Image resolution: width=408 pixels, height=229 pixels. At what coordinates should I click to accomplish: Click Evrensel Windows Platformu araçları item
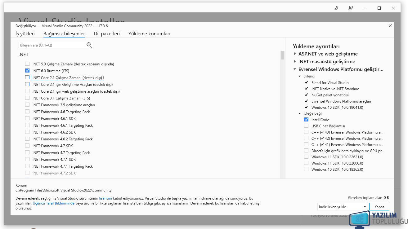(x=341, y=101)
